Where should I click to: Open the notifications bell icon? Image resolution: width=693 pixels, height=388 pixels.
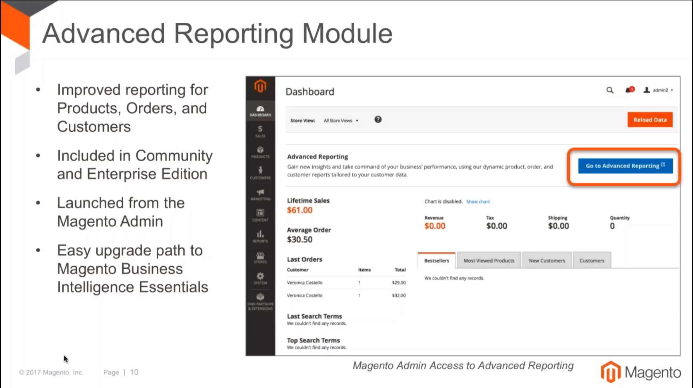pos(629,90)
